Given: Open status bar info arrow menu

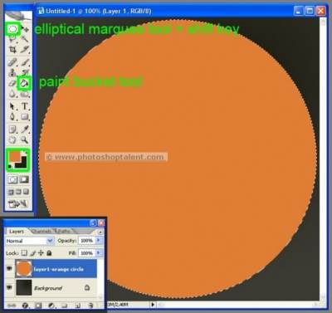Looking at the screenshot, I should pyautogui.click(x=153, y=305).
